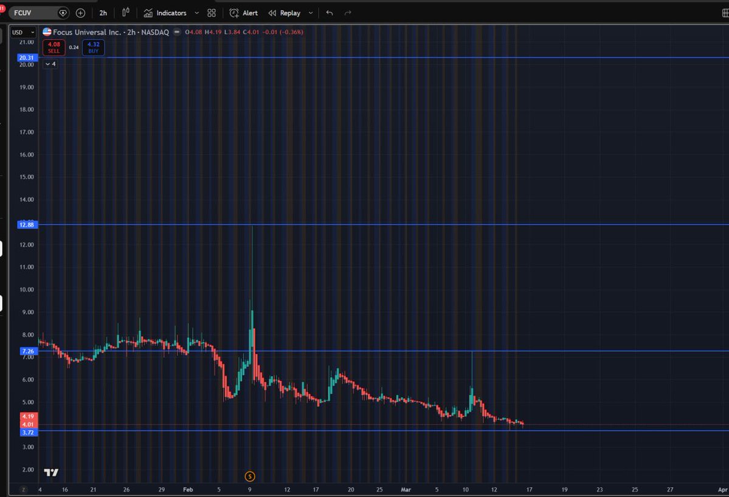Click the orange S split marker on timeline

(x=250, y=476)
